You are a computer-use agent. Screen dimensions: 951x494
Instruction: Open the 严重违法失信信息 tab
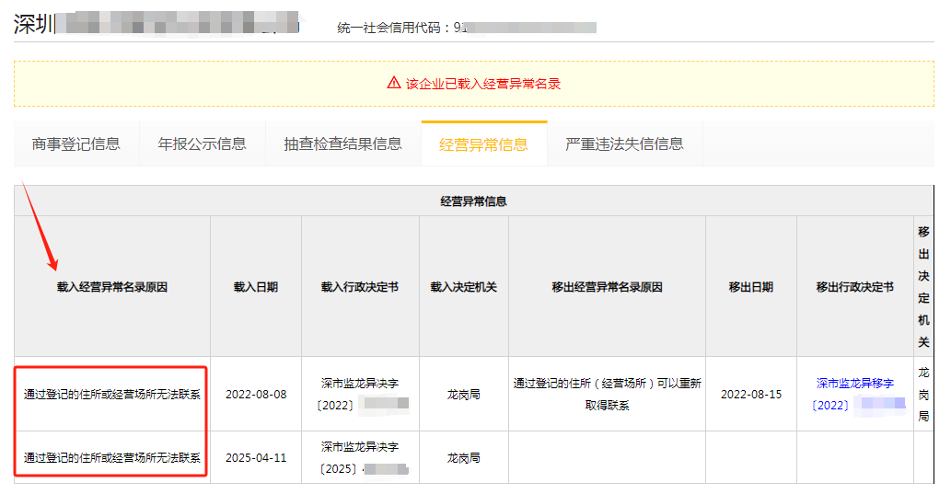625,144
